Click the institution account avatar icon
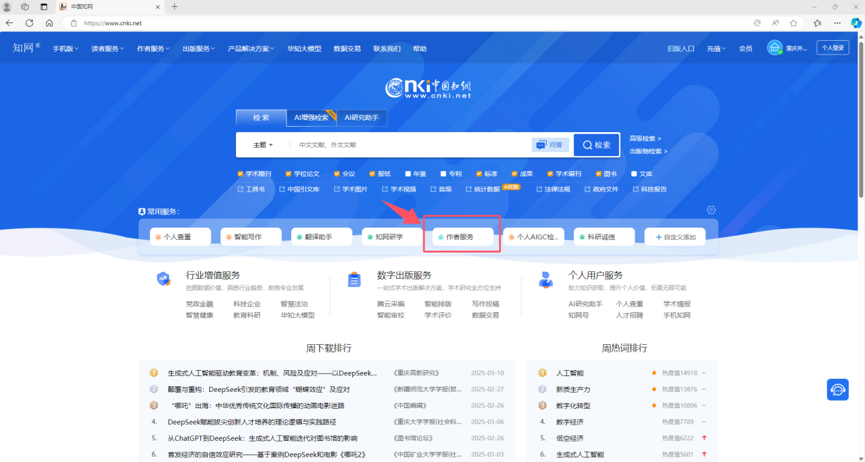 click(774, 48)
